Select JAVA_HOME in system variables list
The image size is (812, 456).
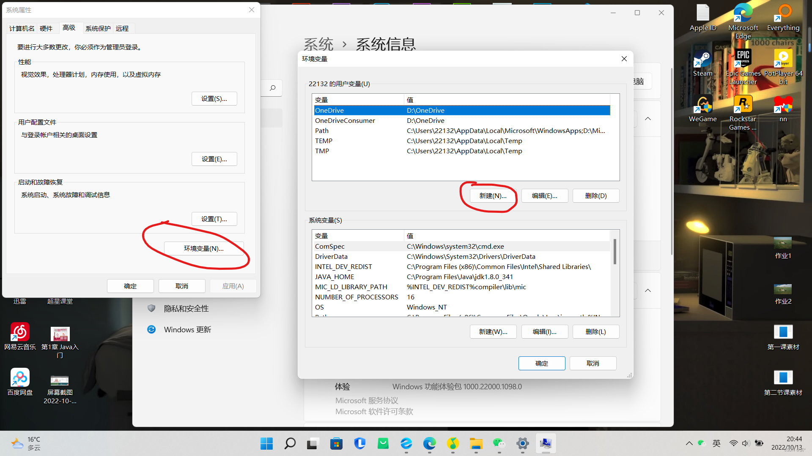[335, 277]
